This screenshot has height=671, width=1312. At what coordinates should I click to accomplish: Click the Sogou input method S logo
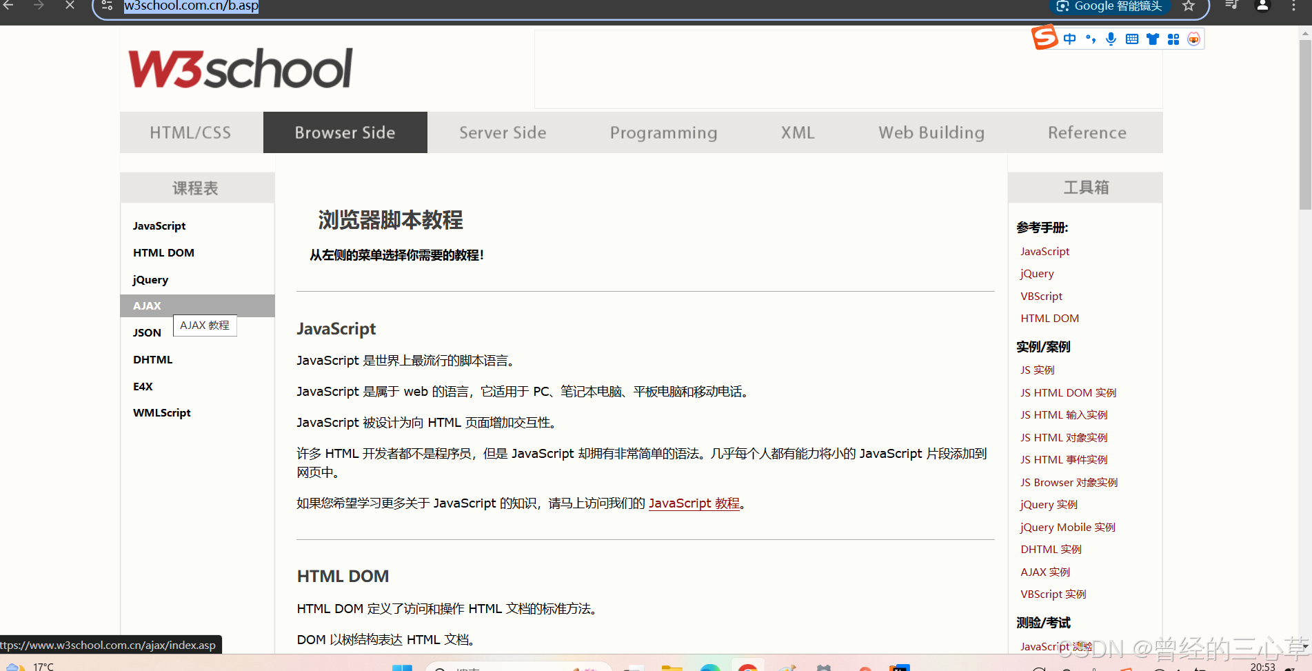tap(1044, 37)
